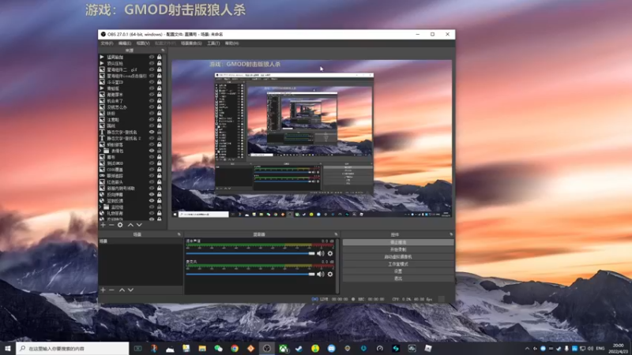Add a new scene with the plus icon
The image size is (632, 355).
click(x=103, y=290)
